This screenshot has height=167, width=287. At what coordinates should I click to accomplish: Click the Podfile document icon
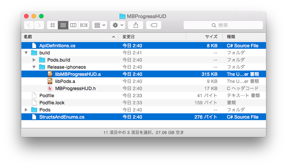(34, 95)
